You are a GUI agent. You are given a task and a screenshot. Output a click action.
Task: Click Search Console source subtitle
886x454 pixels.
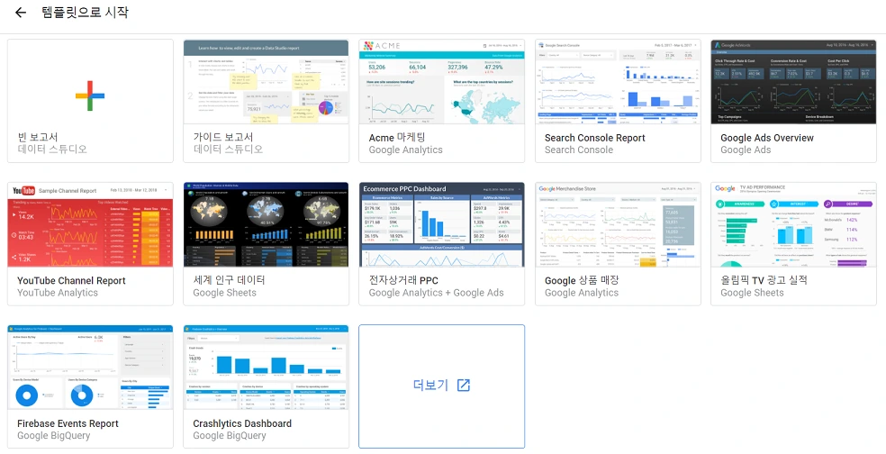(x=579, y=150)
